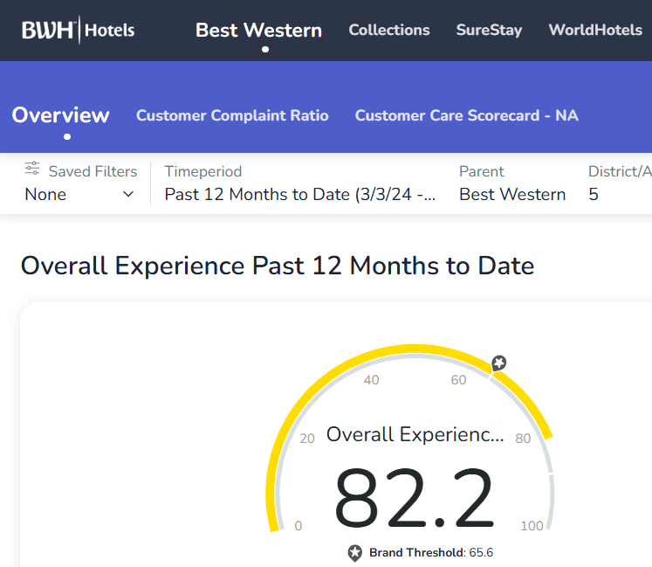Click the 60 tick label on gauge
The image size is (652, 567).
[x=458, y=380]
